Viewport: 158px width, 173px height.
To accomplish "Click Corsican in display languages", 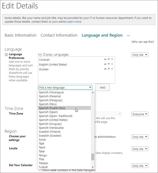I will 44,60.
